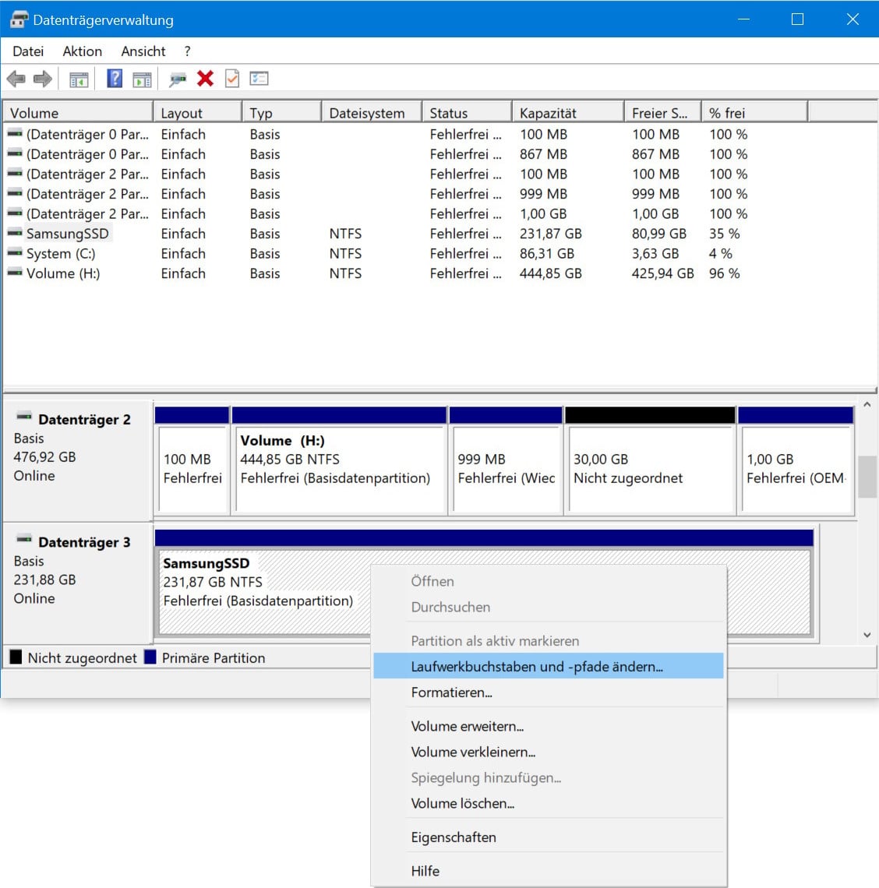Image resolution: width=879 pixels, height=888 pixels.
Task: Click the 425,94 GB free space cell
Action: 662,273
